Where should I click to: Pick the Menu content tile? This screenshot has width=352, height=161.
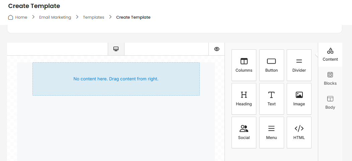click(271, 132)
